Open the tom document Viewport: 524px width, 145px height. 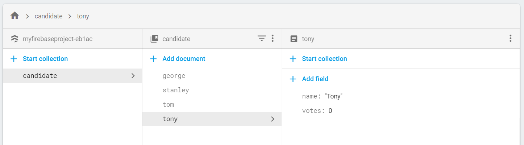tap(212, 105)
